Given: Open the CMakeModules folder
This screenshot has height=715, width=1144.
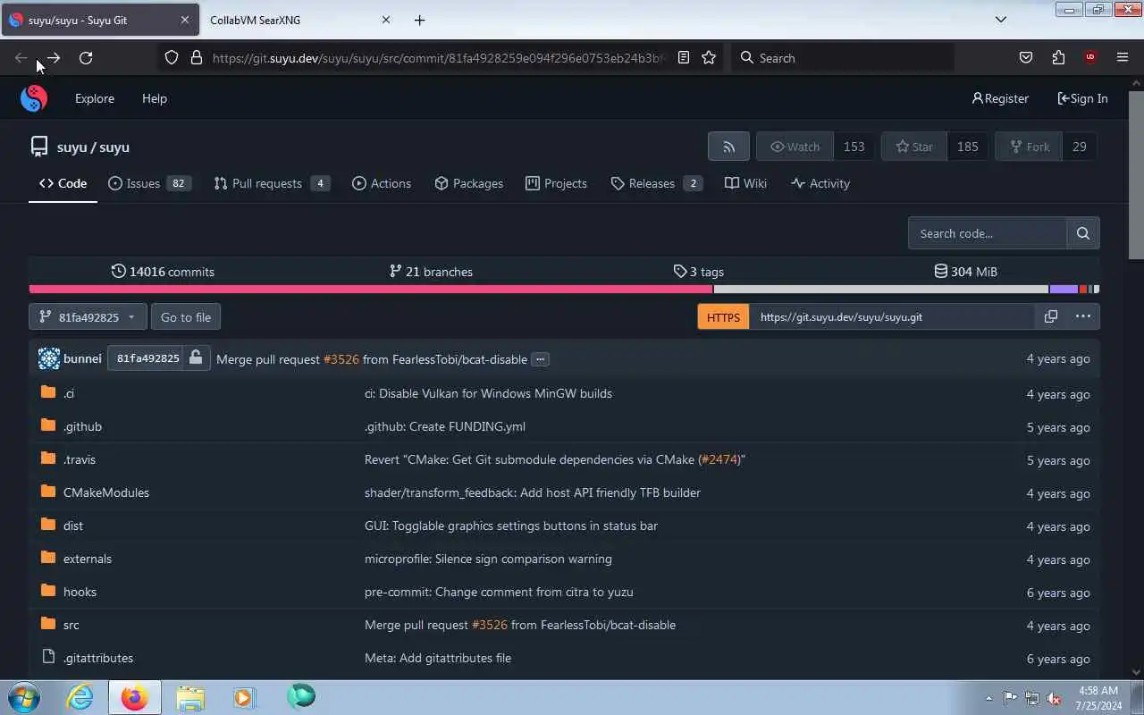Looking at the screenshot, I should click(x=106, y=492).
